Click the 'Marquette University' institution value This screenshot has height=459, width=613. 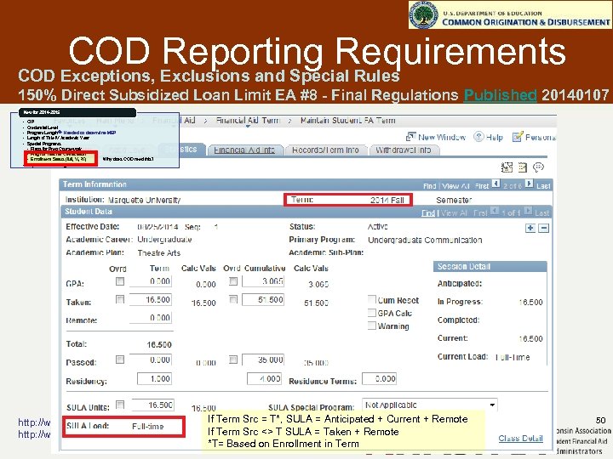click(x=144, y=201)
